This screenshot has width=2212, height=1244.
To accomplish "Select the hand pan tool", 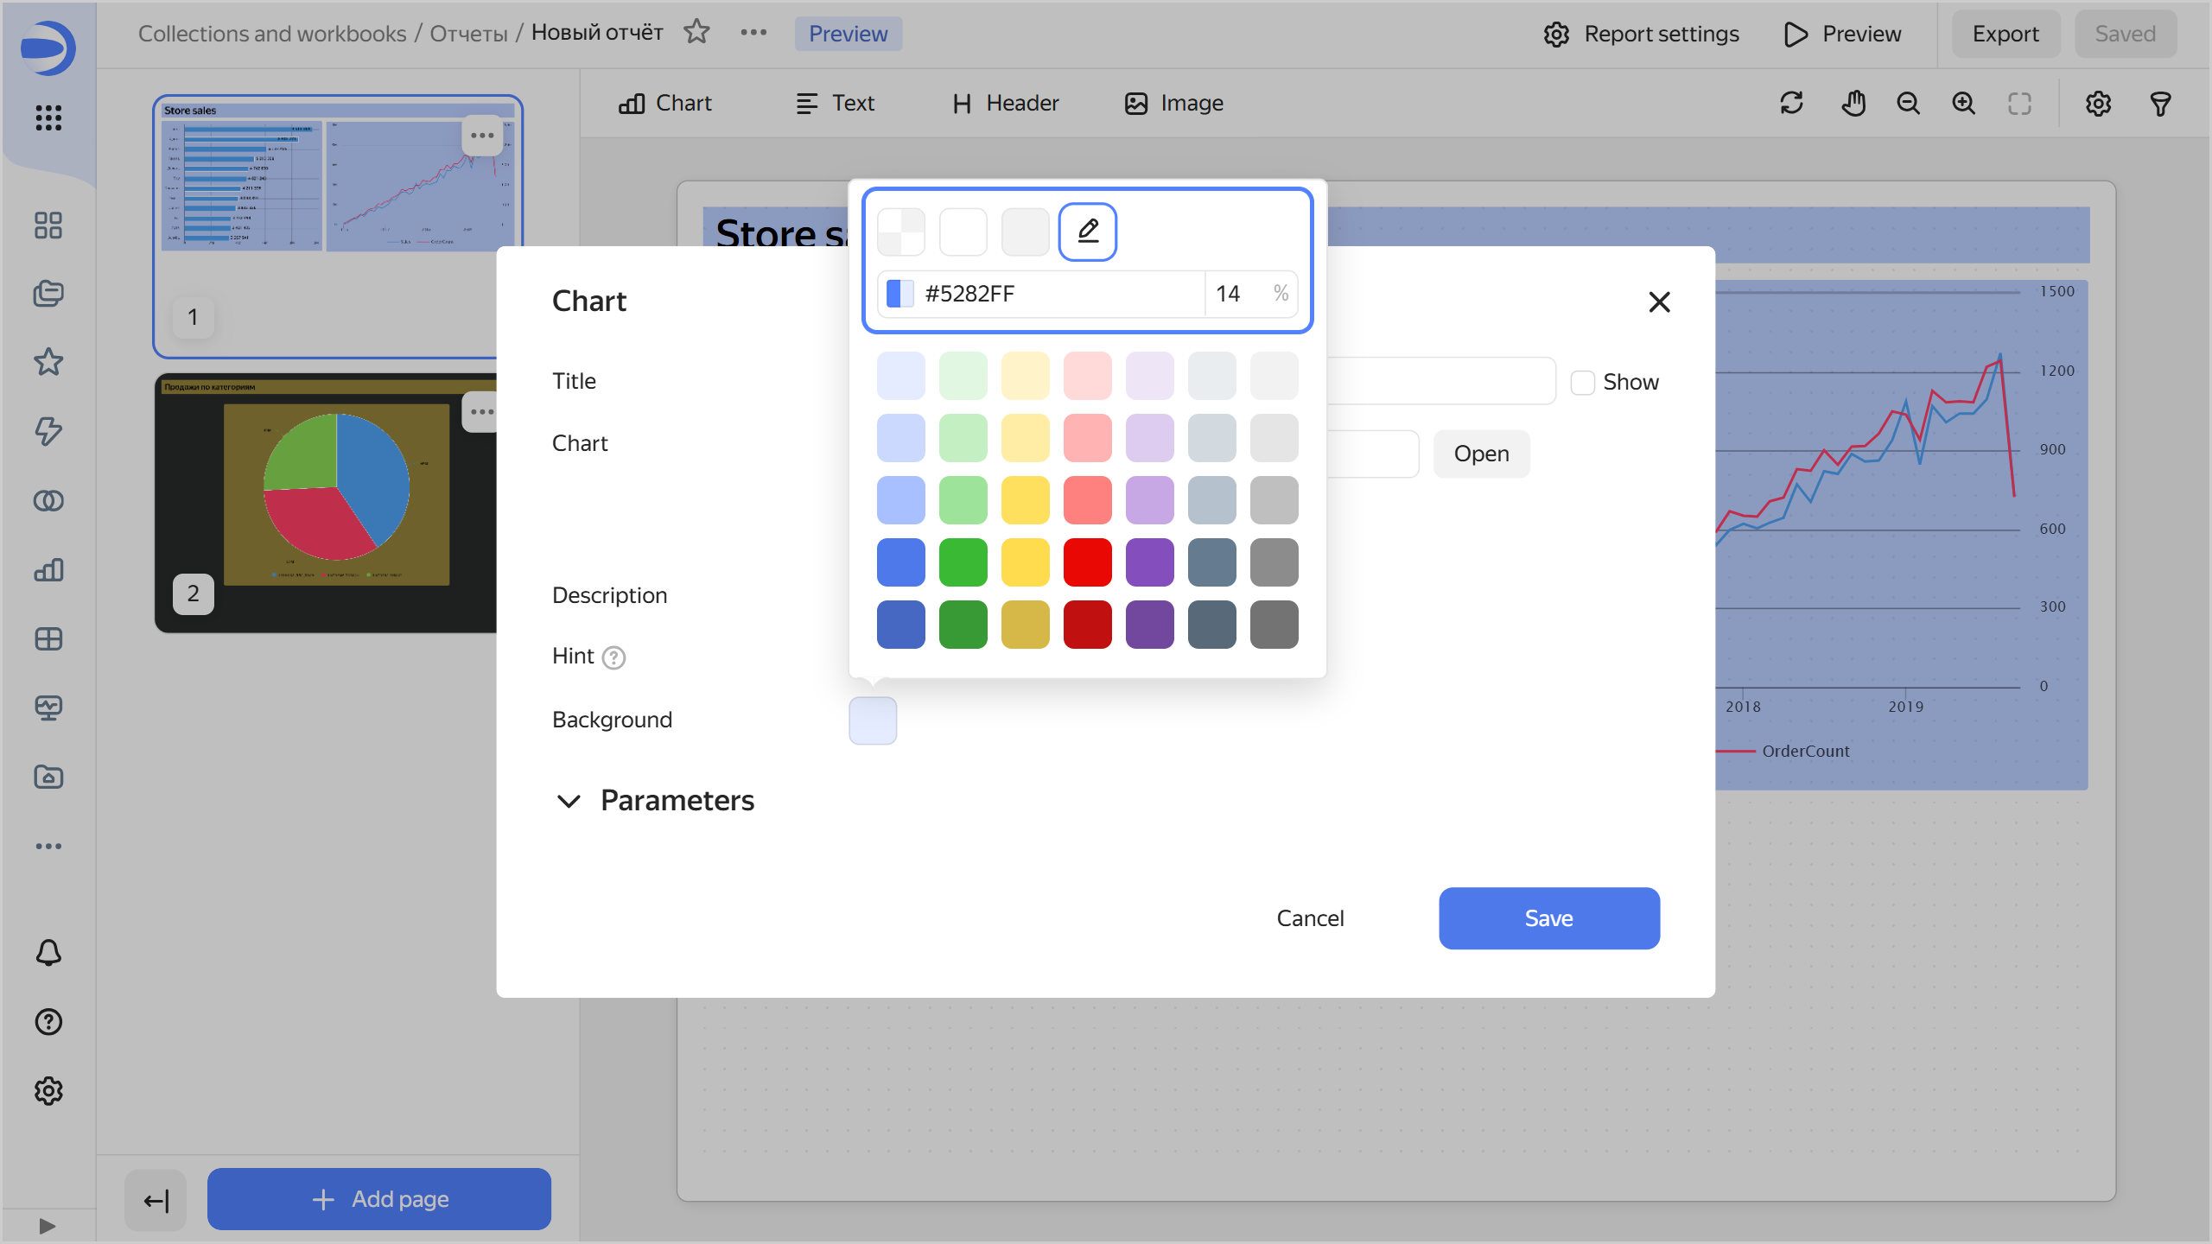I will [x=1853, y=104].
